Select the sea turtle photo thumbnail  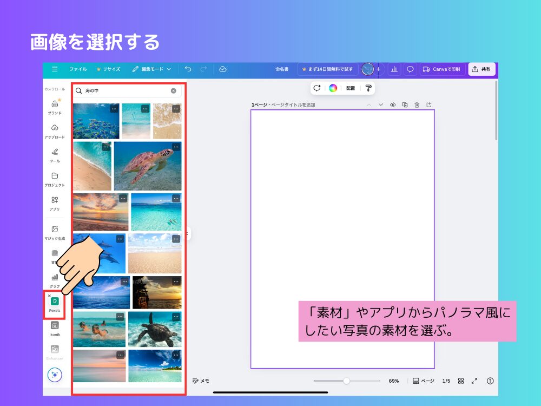pyautogui.click(x=149, y=166)
